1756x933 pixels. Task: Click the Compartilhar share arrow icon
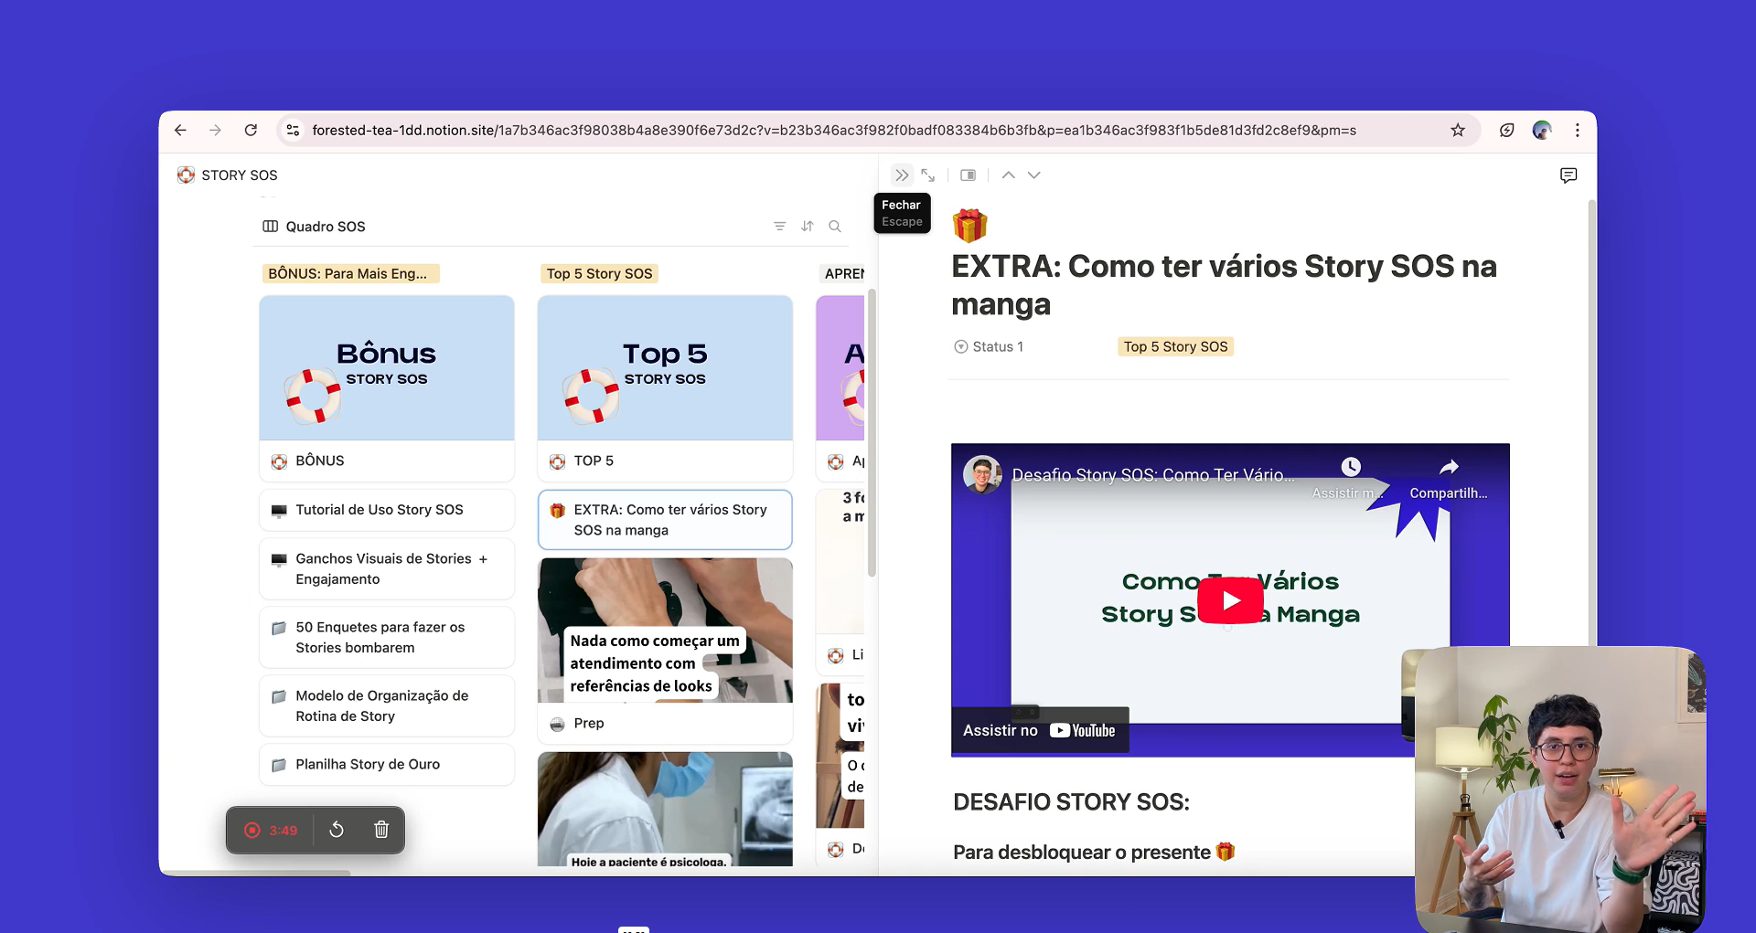pos(1449,467)
